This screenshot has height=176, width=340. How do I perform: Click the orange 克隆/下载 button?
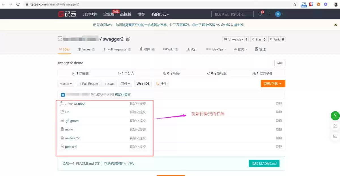[272, 83]
